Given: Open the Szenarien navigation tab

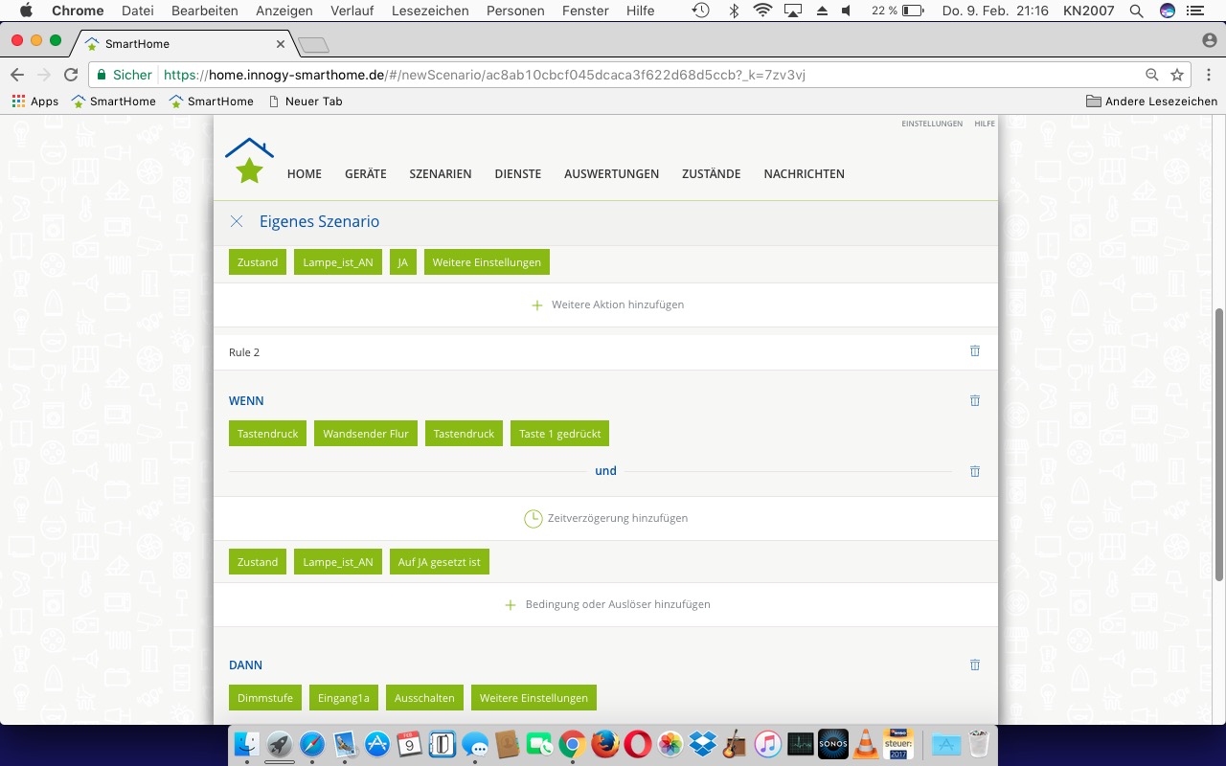Looking at the screenshot, I should pyautogui.click(x=440, y=174).
